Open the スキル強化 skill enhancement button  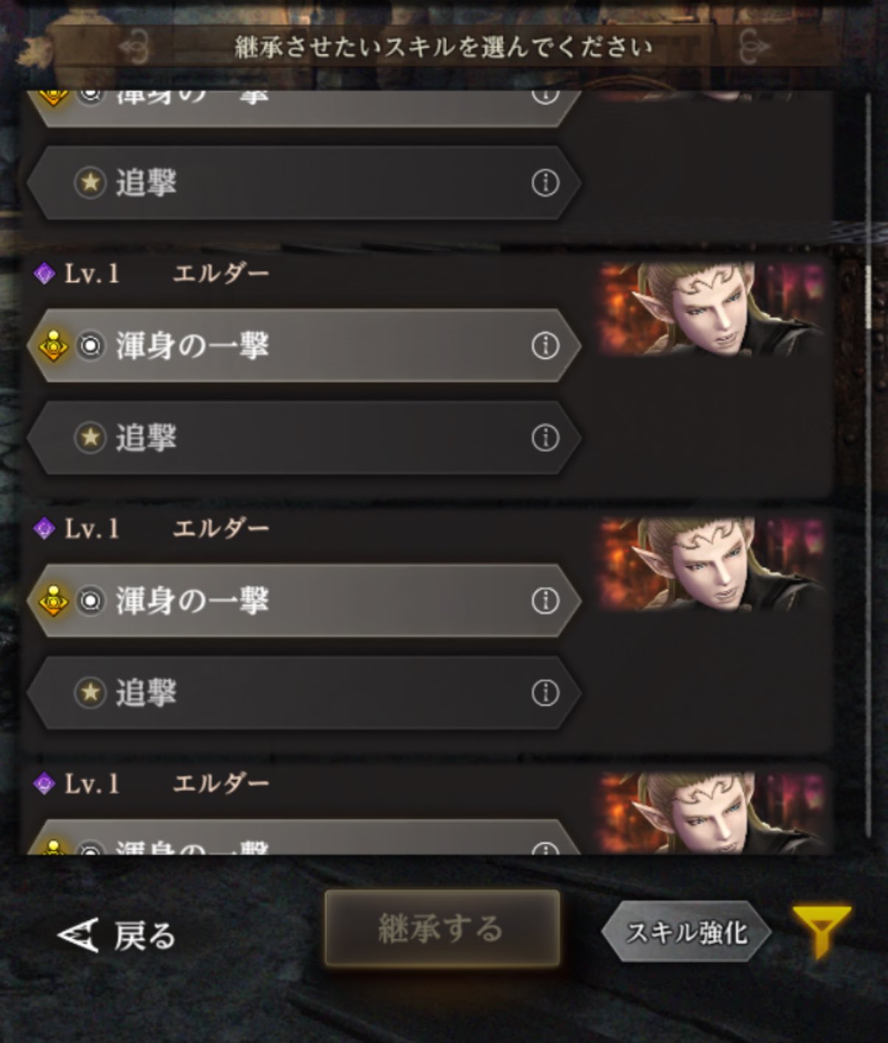(686, 932)
